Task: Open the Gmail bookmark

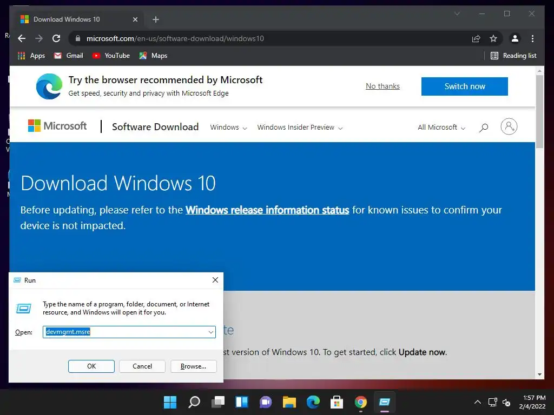Action: pyautogui.click(x=68, y=56)
